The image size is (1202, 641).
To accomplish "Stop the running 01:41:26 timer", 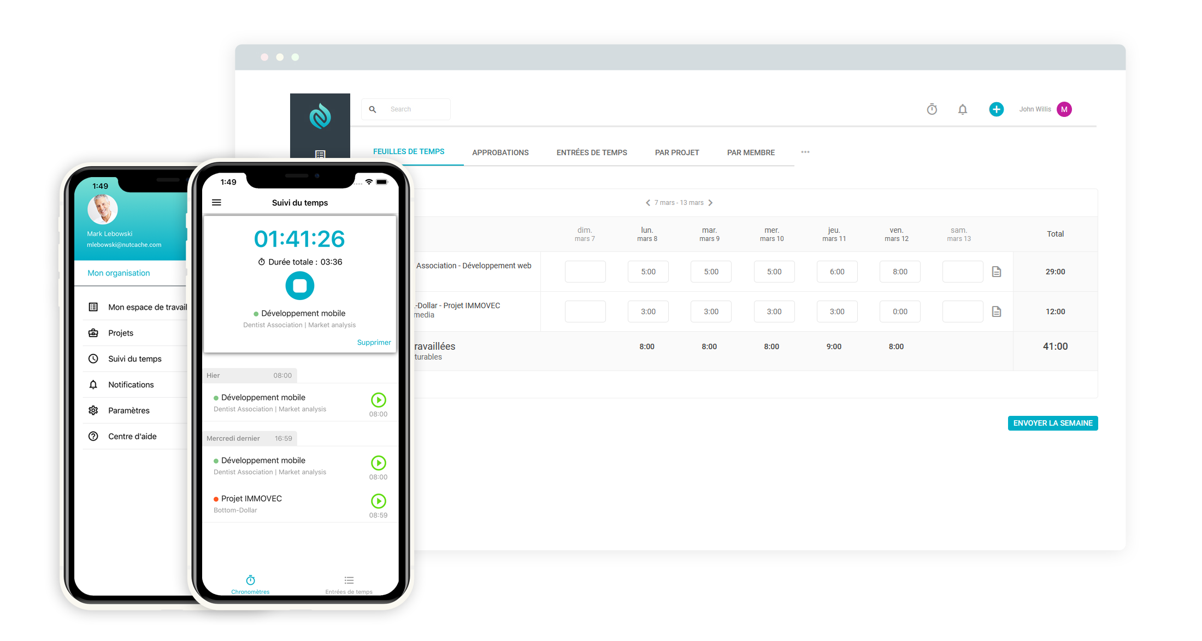I will 299,286.
